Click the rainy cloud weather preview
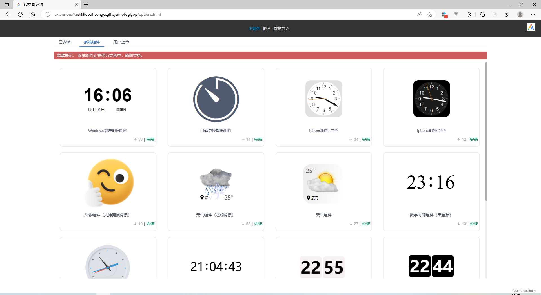541x295 pixels. (x=216, y=184)
